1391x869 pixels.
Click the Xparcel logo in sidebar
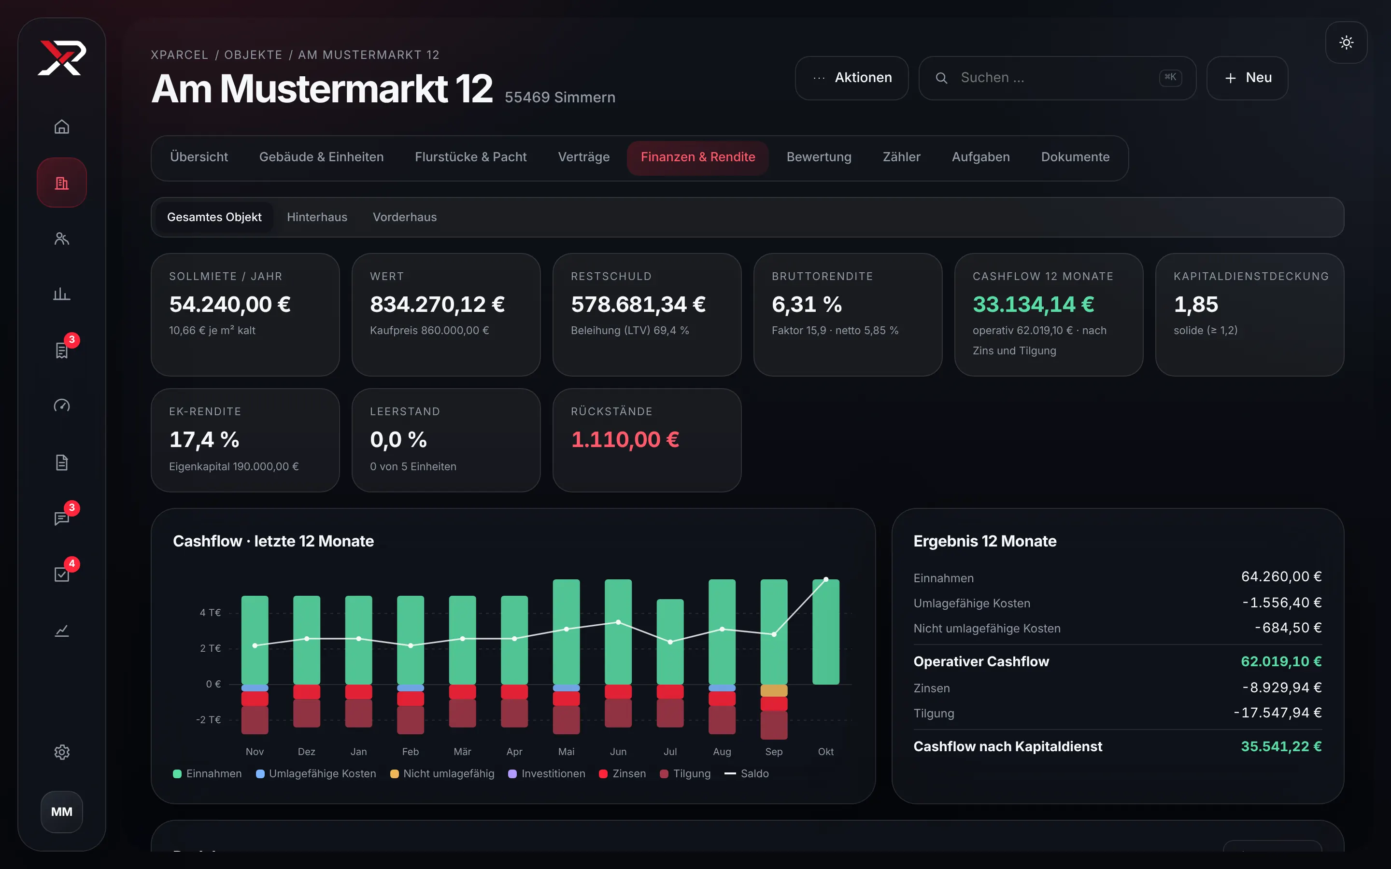click(61, 57)
